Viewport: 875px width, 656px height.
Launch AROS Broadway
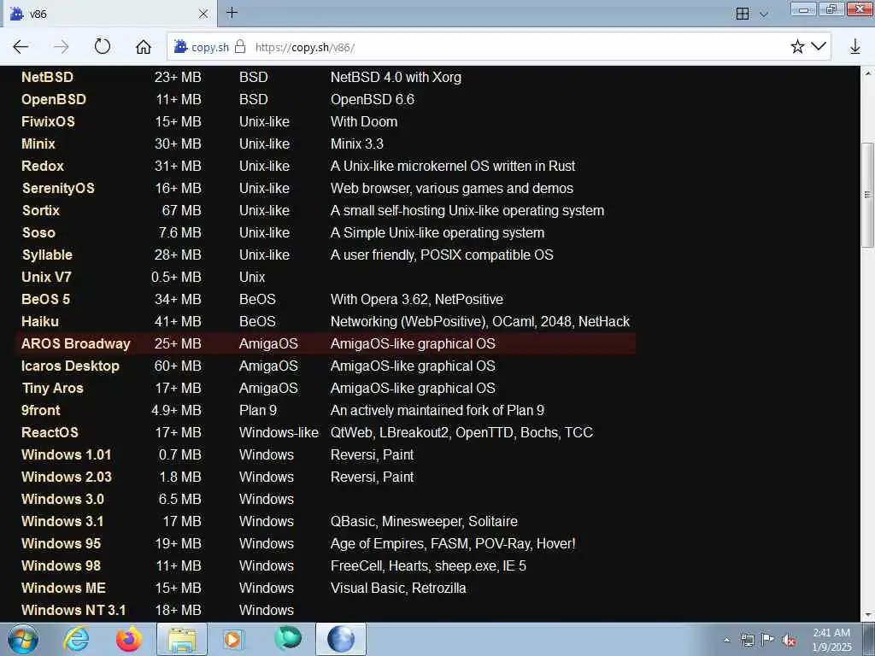pos(76,343)
